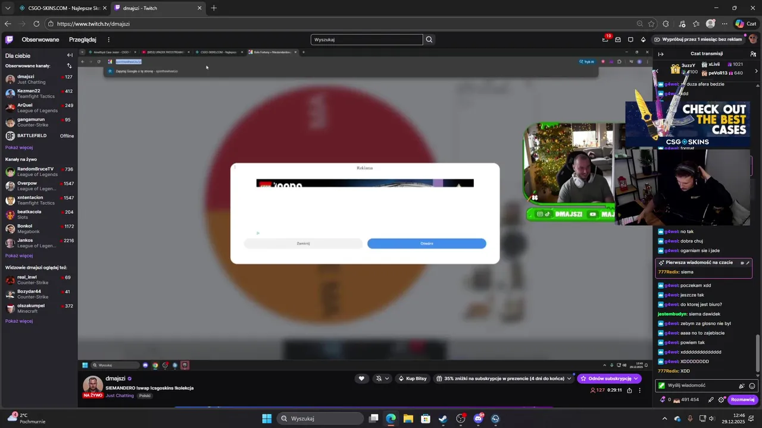This screenshot has width=762, height=428.
Task: Open a new browser tab
Action: [x=214, y=8]
